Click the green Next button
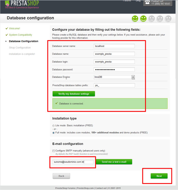Screen dimensions: 178x190 pyautogui.click(x=159, y=176)
